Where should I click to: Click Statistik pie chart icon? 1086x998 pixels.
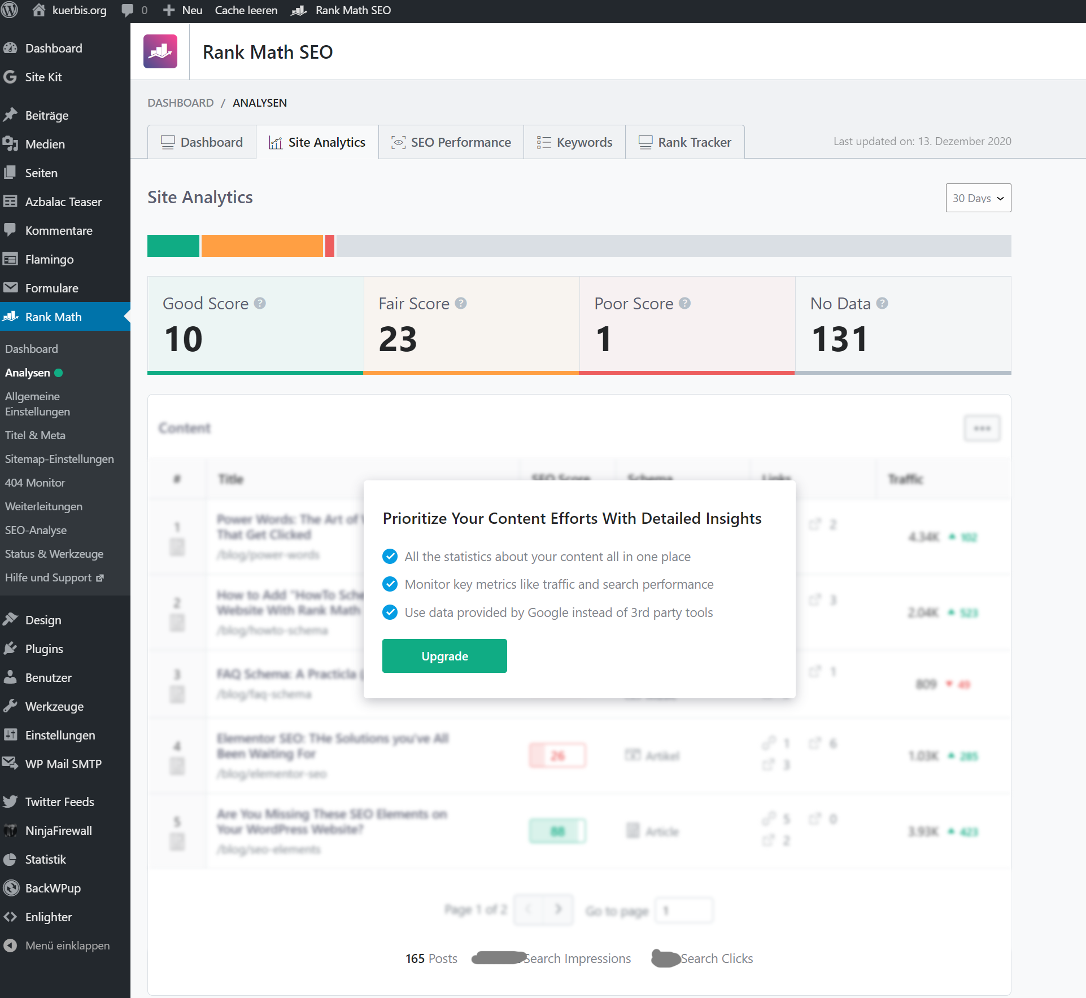(10, 859)
